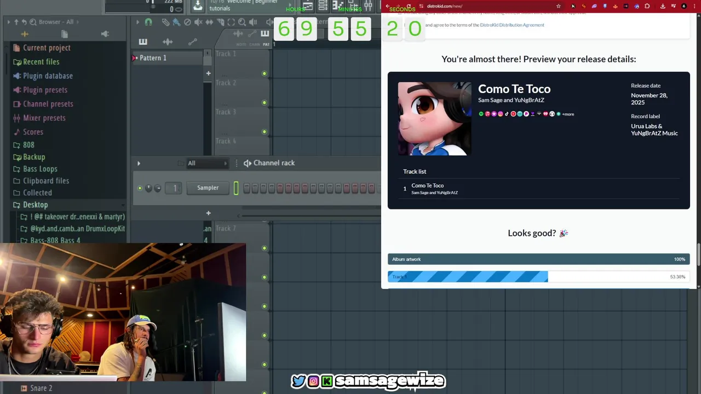Select the Draw pencil tool in playlist toolbar
The height and width of the screenshot is (394, 701).
165,22
